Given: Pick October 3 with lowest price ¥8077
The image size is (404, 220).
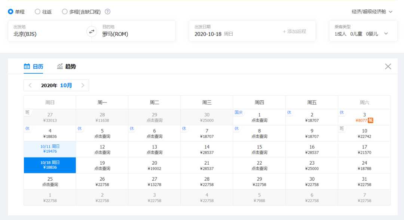Looking at the screenshot, I should [364, 117].
